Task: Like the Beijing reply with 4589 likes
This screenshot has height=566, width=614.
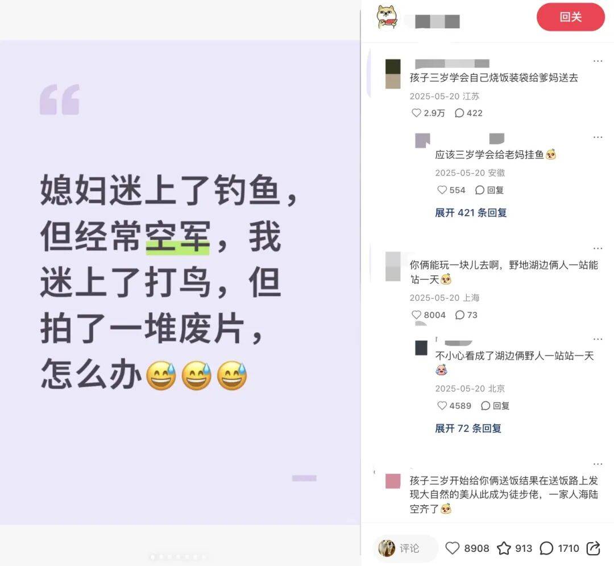Action: (x=442, y=406)
